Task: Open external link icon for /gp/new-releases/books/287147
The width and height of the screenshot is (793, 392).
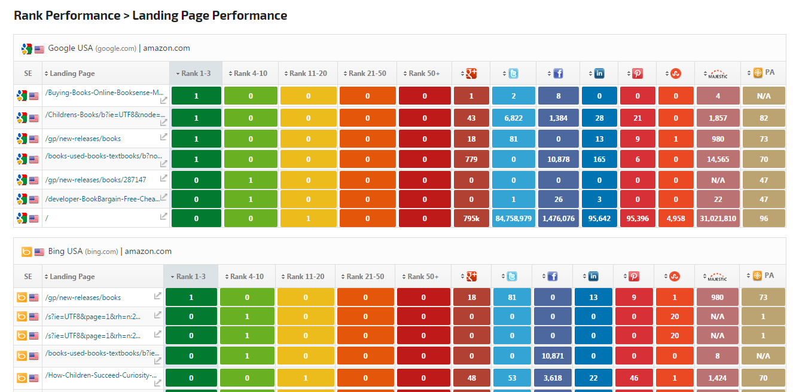Action: [163, 177]
